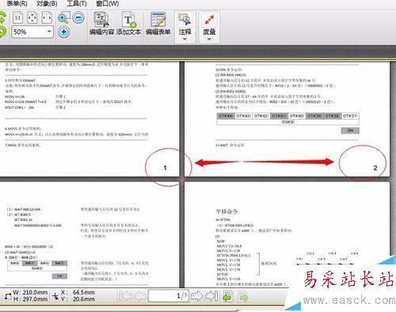Go to the next page arrow
396x312 pixels.
196,296
